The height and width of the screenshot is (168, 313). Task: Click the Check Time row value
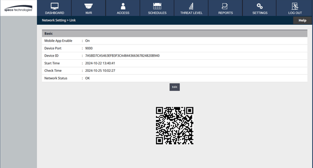coord(100,70)
